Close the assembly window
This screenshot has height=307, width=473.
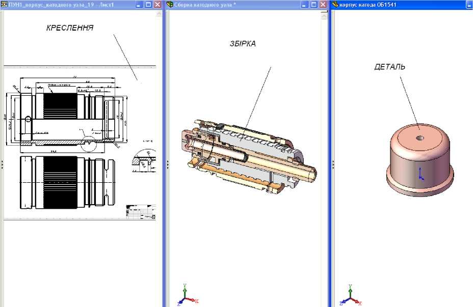pos(323,5)
